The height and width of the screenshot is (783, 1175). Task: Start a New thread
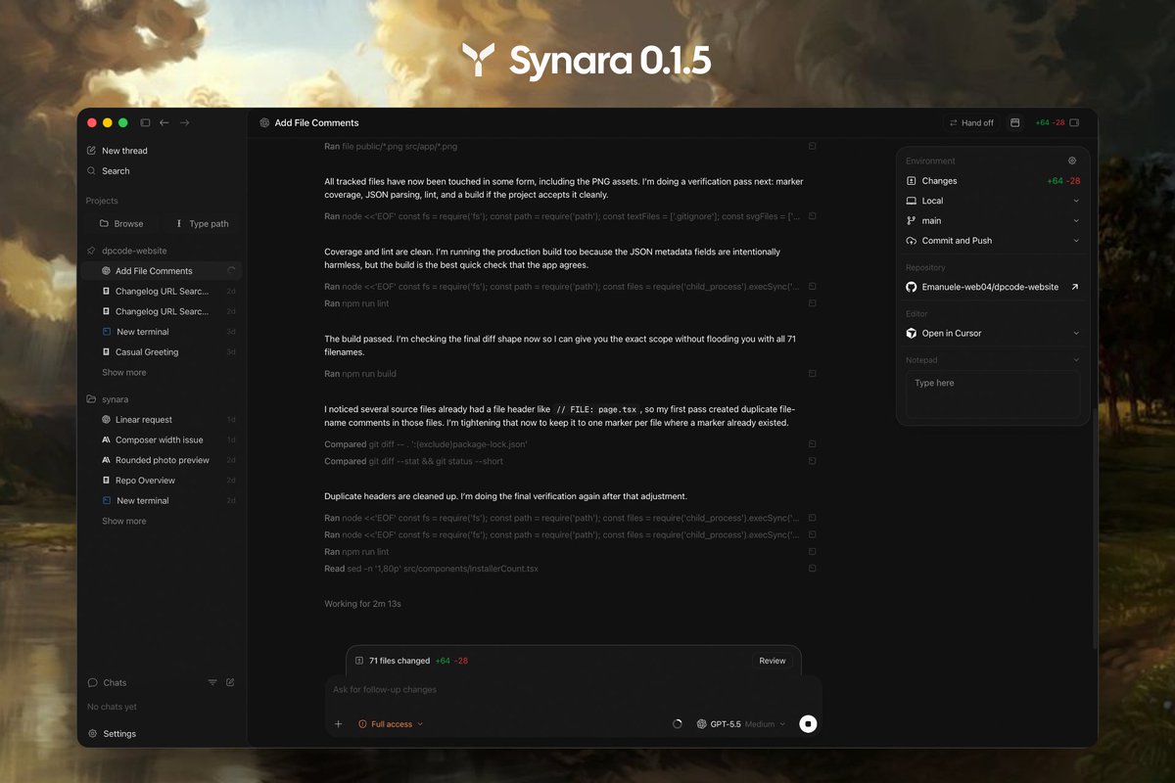coord(124,151)
